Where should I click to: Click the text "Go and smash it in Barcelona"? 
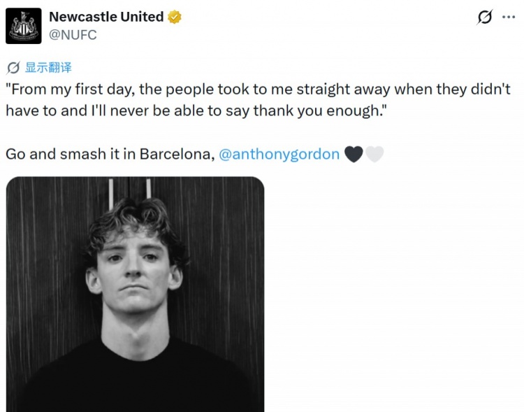(x=110, y=155)
